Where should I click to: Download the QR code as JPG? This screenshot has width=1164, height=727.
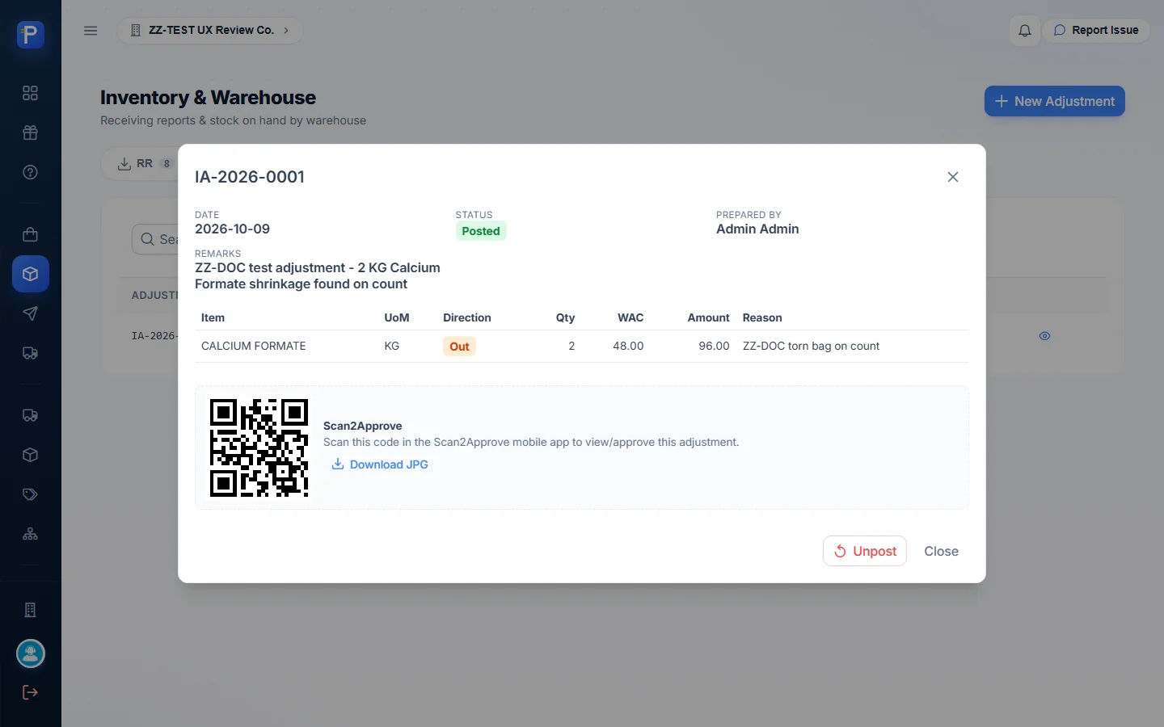click(380, 464)
